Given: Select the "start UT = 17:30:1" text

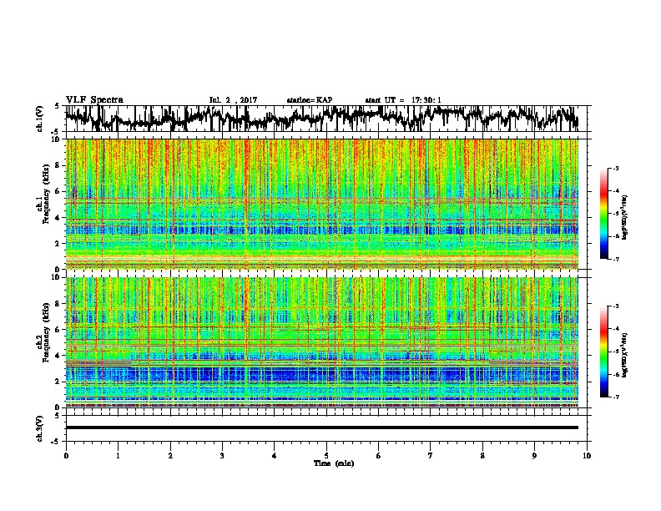Looking at the screenshot, I should click(403, 100).
